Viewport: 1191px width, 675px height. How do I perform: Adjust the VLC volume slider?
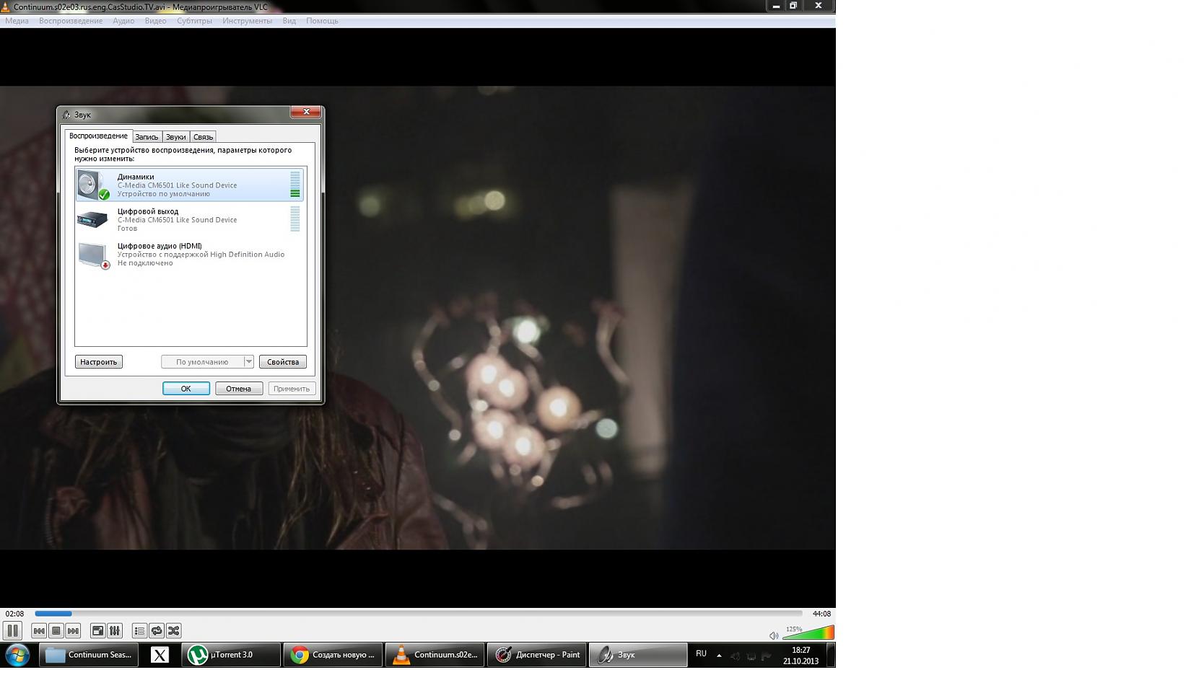click(x=808, y=633)
